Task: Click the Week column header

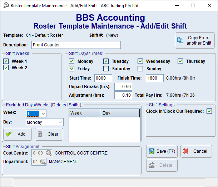Action: point(85,113)
